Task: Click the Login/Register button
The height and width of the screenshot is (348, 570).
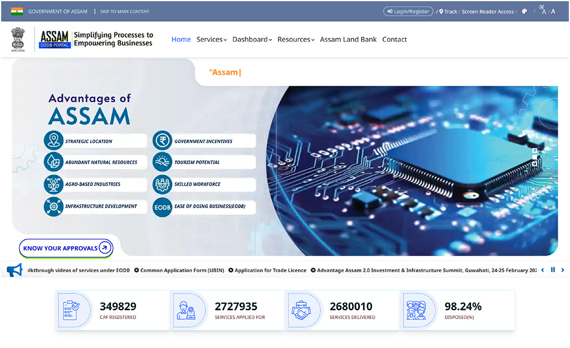Action: pos(408,11)
